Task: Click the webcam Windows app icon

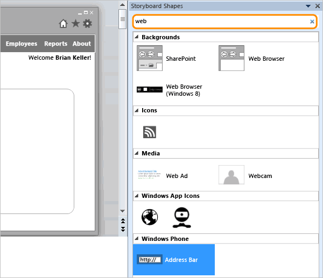Action: [182, 218]
